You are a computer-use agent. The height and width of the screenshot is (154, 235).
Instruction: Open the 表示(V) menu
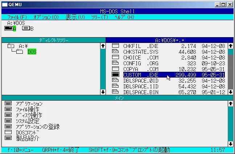[75, 17]
